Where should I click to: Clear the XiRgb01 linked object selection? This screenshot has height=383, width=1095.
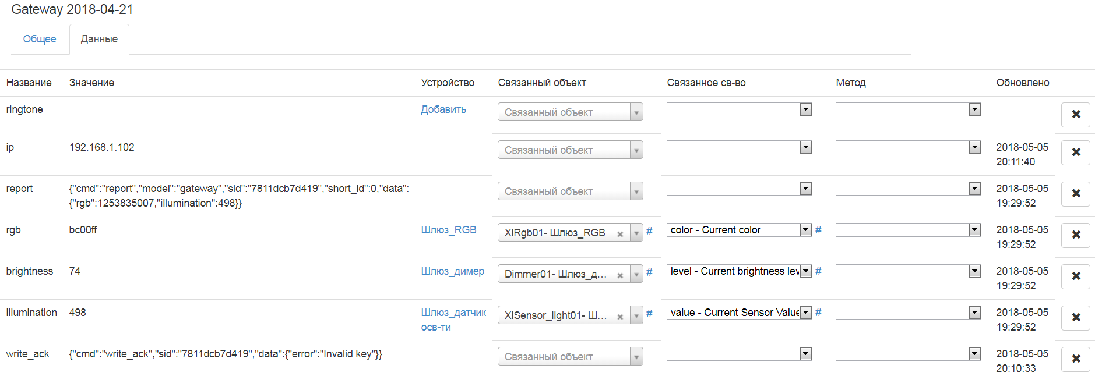[620, 234]
